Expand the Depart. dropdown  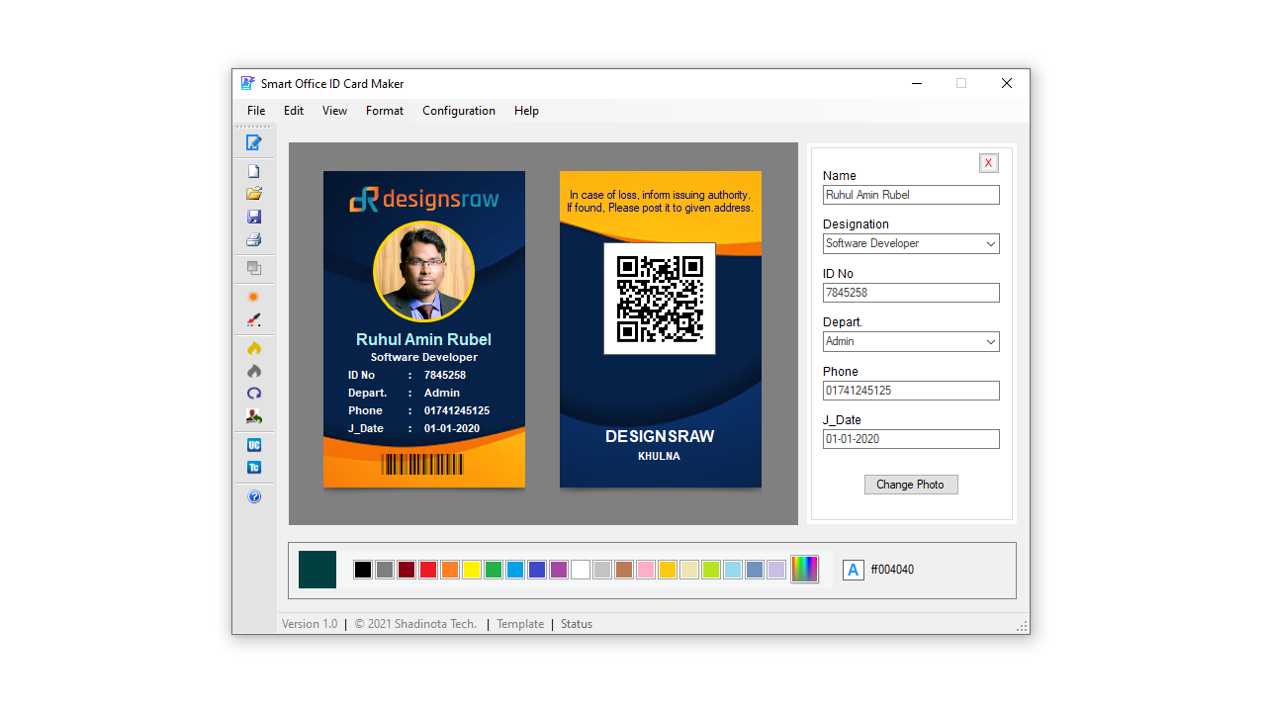(x=990, y=341)
